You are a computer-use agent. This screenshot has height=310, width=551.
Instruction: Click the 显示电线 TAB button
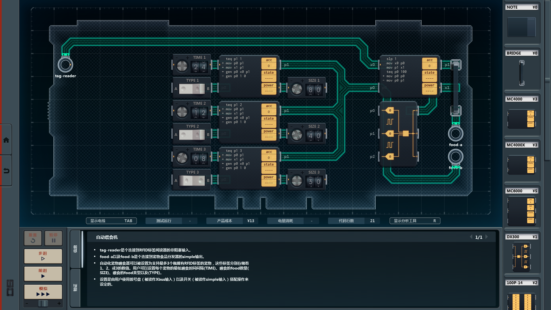pyautogui.click(x=111, y=221)
